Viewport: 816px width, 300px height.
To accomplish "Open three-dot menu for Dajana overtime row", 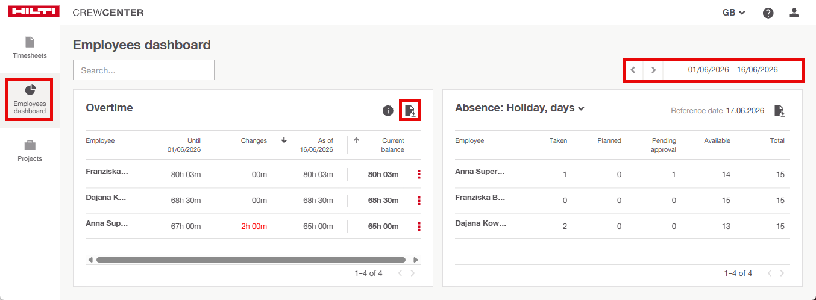I will pyautogui.click(x=419, y=201).
